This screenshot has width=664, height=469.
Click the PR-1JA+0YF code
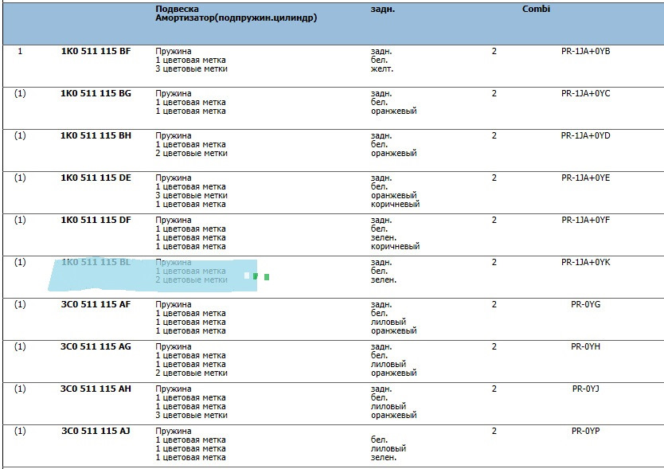pyautogui.click(x=586, y=220)
